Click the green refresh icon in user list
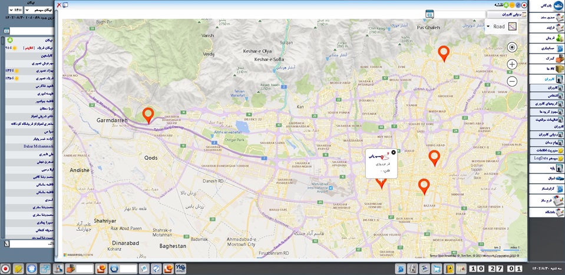Viewport: 565px width, 275px height. (10, 40)
